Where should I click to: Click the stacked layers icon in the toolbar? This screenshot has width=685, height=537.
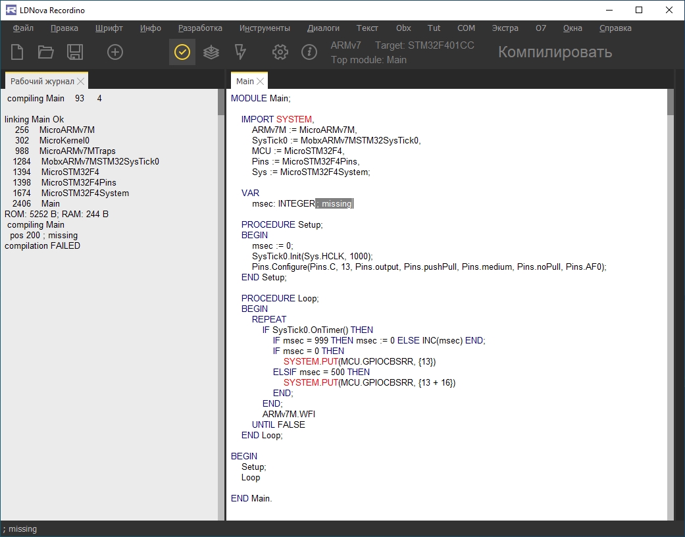211,52
